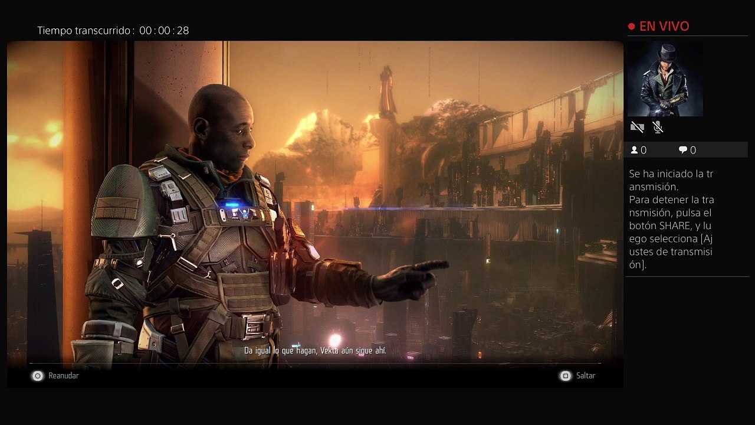
Task: Click the camera-off icon under the avatar
Action: tap(637, 127)
